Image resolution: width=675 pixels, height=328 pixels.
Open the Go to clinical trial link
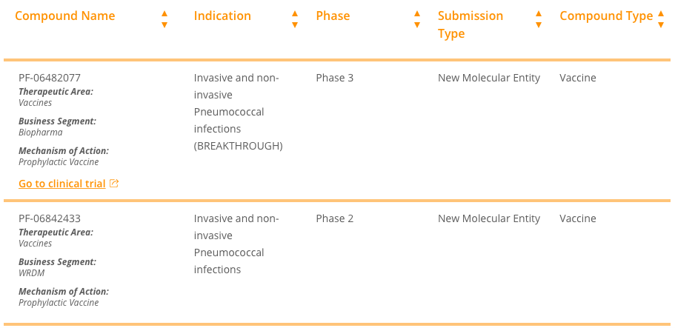coord(62,184)
